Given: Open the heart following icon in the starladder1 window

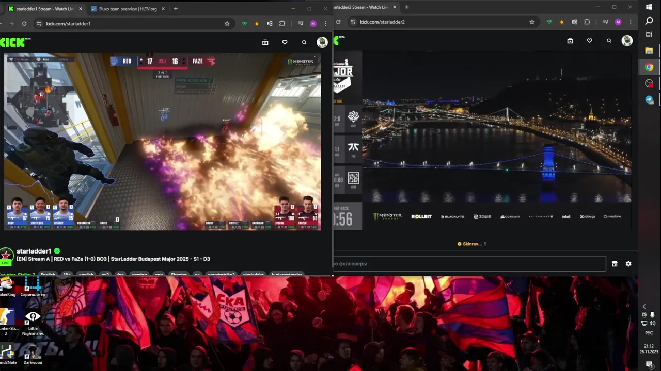Looking at the screenshot, I should point(285,42).
